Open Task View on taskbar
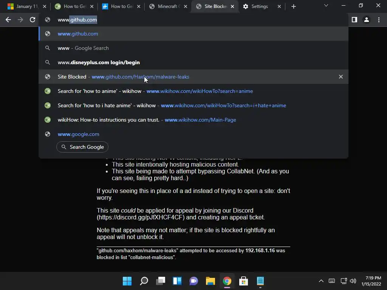 (161, 281)
